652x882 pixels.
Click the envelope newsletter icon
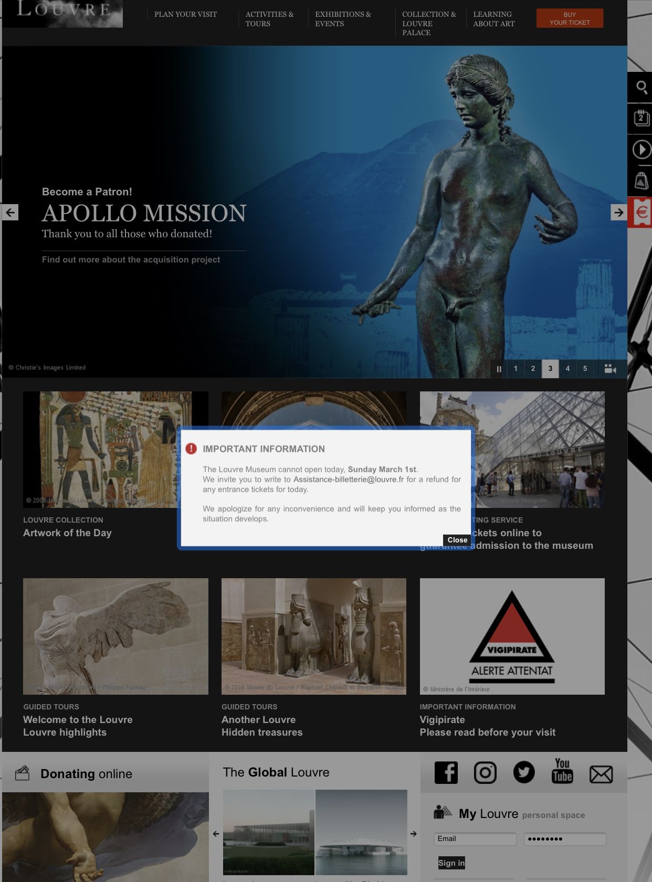coord(601,774)
